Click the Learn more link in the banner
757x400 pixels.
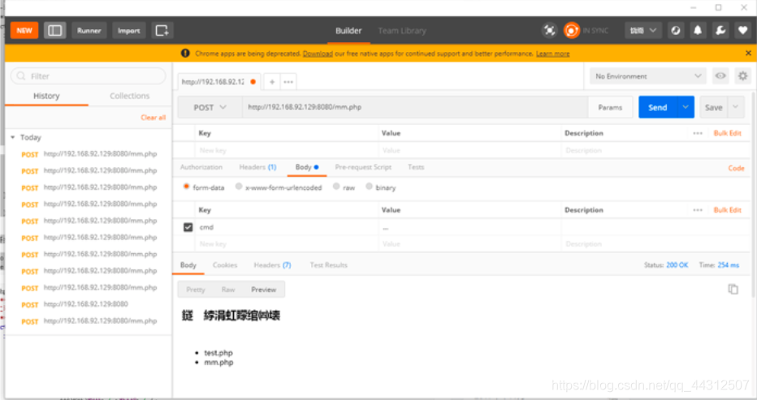point(553,54)
